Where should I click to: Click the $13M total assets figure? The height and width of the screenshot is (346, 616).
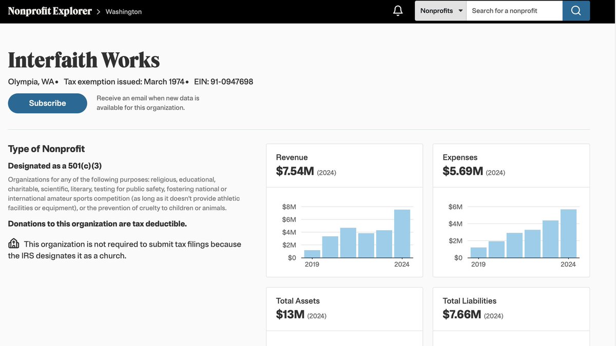(291, 315)
